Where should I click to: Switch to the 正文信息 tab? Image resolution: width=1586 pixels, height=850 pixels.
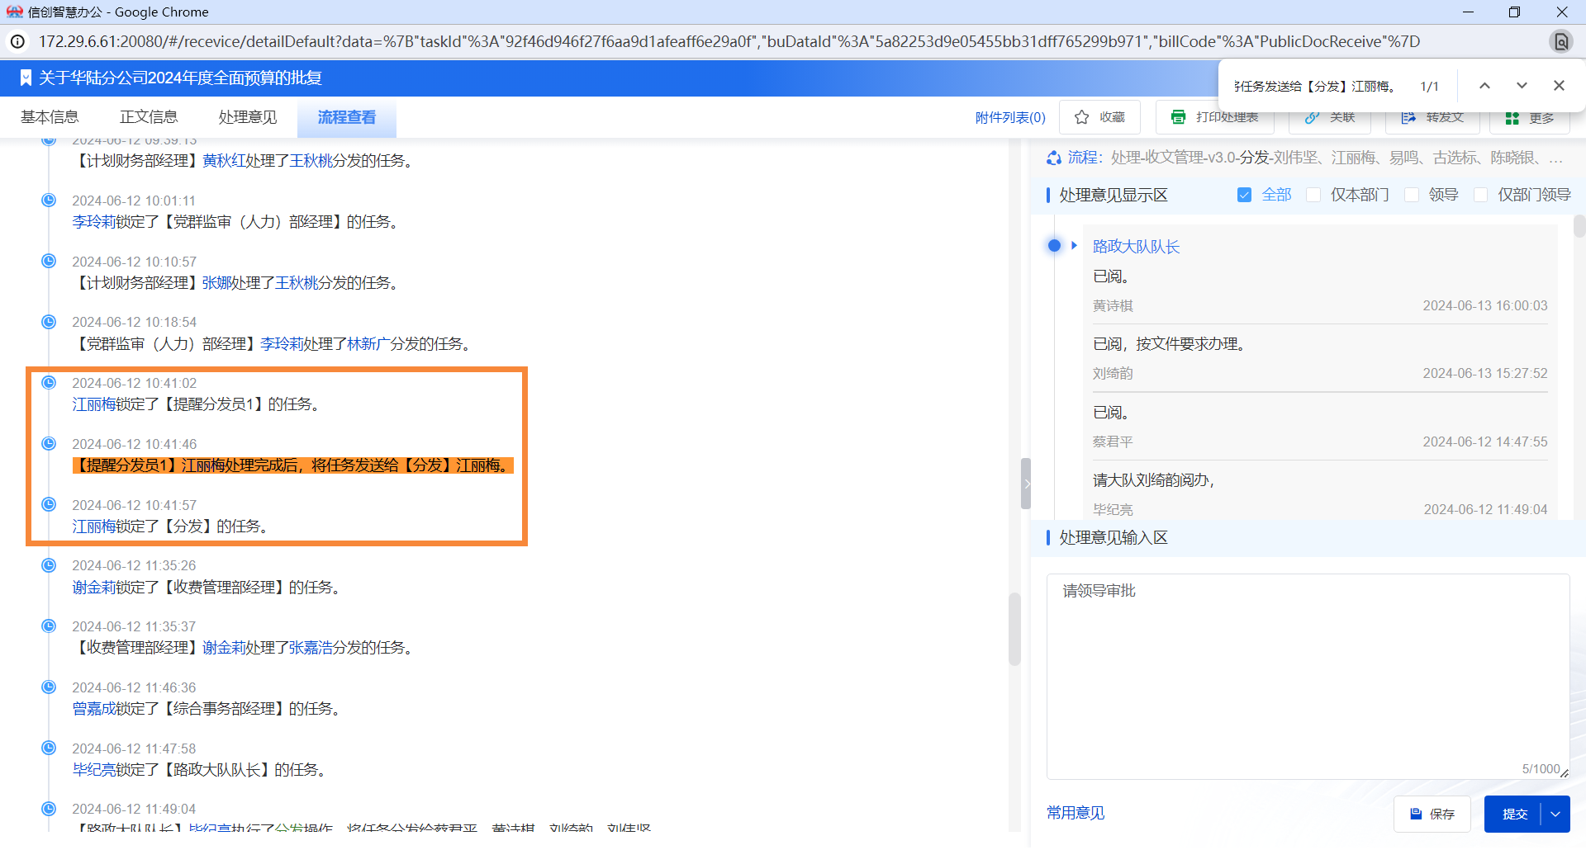(x=149, y=117)
